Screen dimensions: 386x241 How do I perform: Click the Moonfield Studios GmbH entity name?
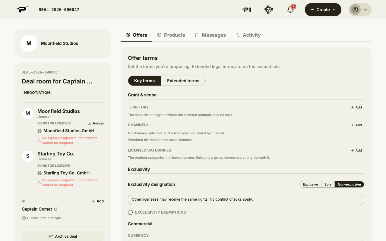pyautogui.click(x=69, y=131)
